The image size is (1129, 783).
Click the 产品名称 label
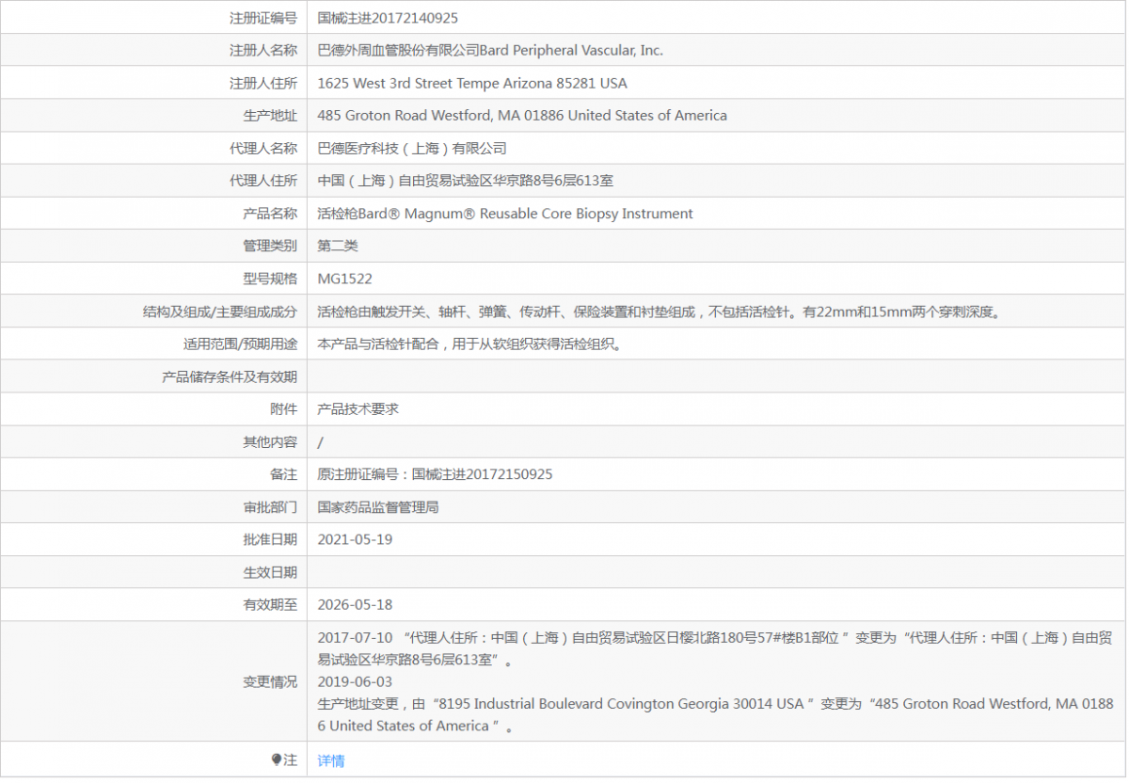(270, 214)
